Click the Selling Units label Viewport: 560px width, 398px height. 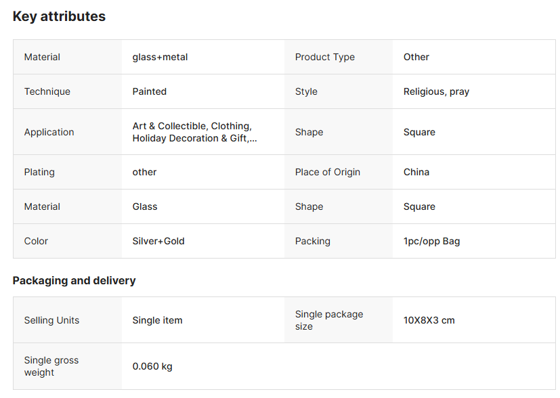coord(51,320)
